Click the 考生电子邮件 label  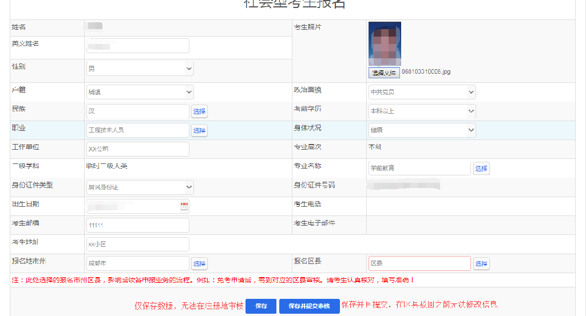pos(314,223)
